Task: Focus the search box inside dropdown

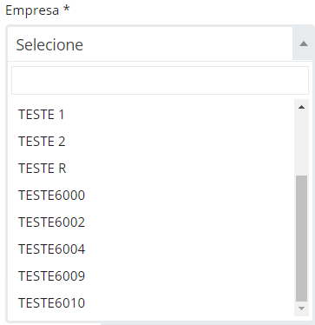Action: point(160,81)
